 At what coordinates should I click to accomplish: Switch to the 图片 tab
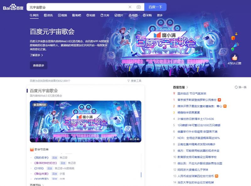pos(119,15)
